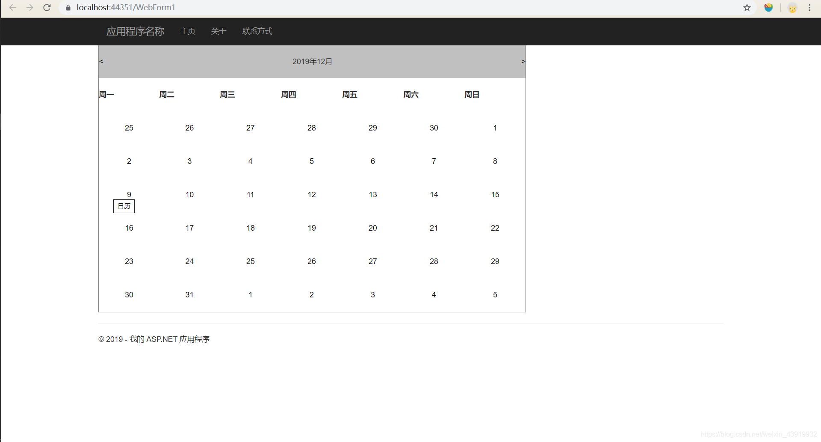
Task: Select November 25 in first row
Action: (x=129, y=128)
